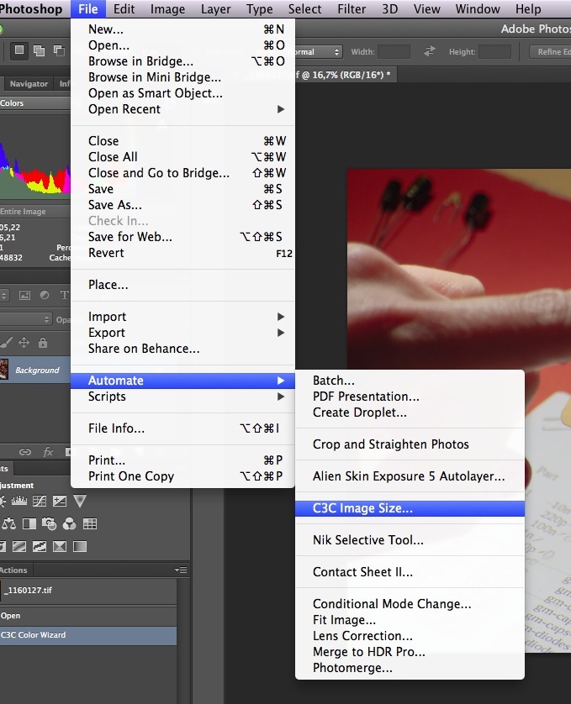This screenshot has width=571, height=704.
Task: Choose Crop and Straighten Photos
Action: click(410, 444)
